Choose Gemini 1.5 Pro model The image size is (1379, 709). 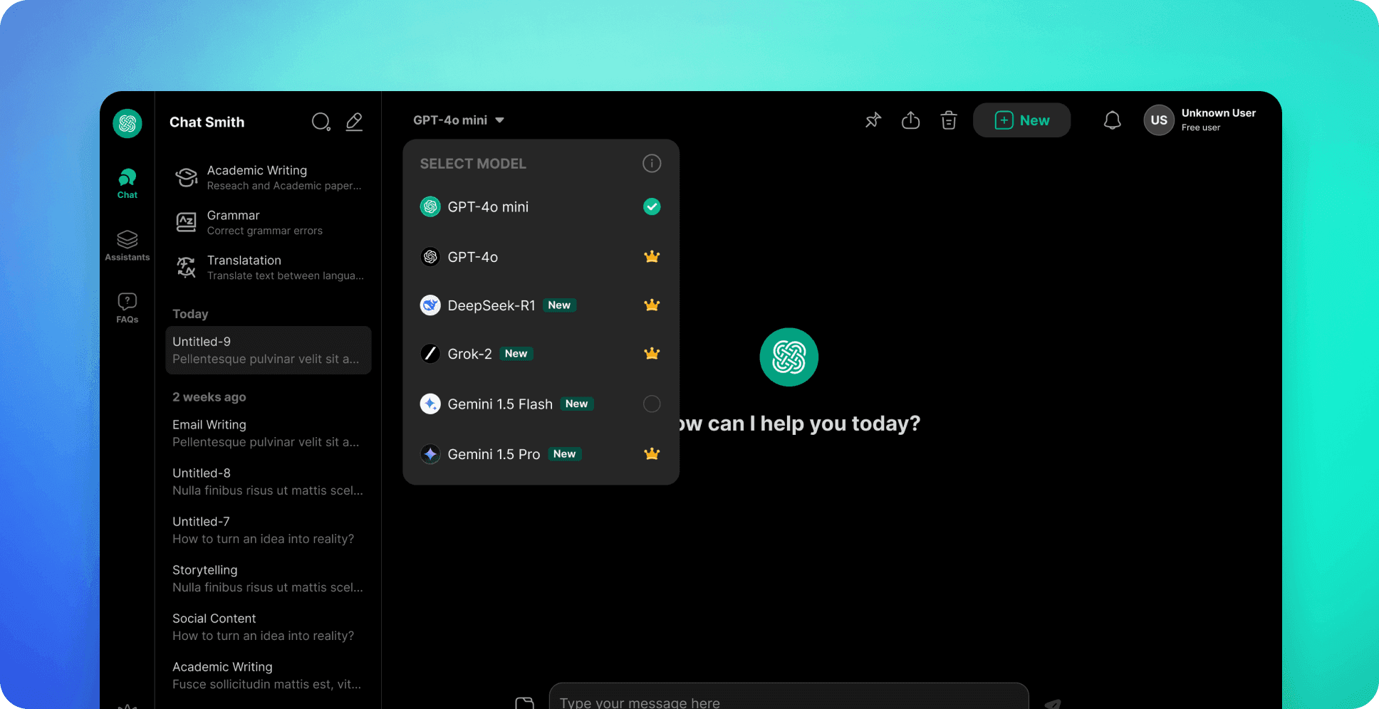coord(541,454)
